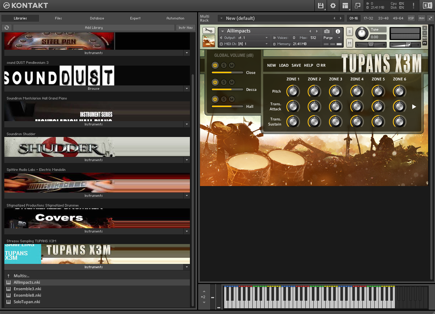Load previous instrument with left arrow
Screen dimensions: 435x314
click(x=310, y=31)
